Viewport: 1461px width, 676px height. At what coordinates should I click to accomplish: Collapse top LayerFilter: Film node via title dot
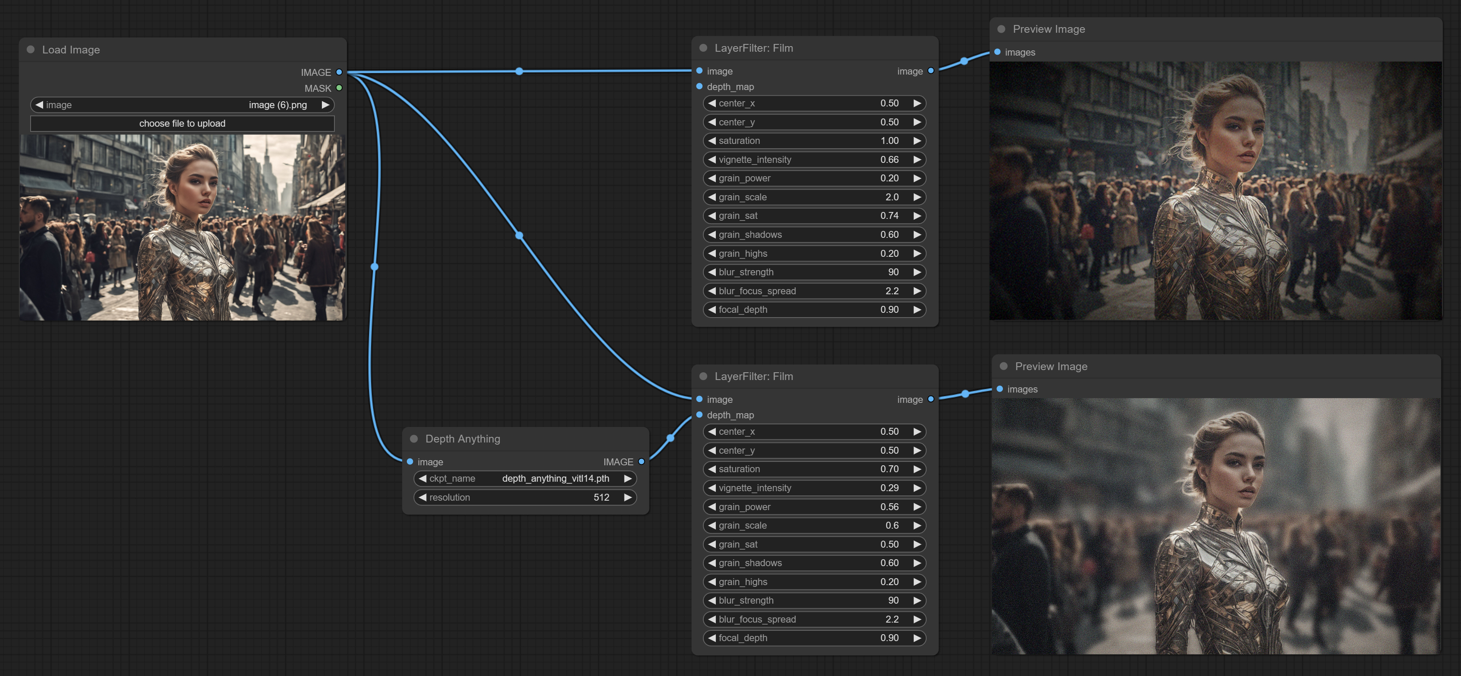click(x=703, y=48)
